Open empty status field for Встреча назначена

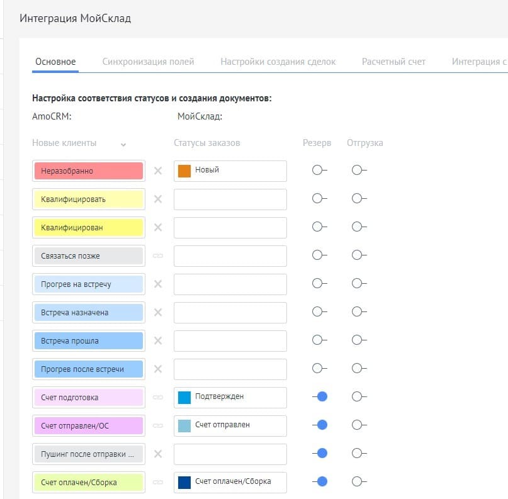(230, 313)
